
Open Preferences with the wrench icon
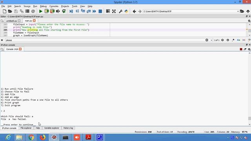(x=120, y=11)
